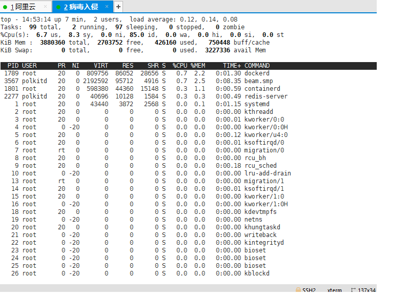The image size is (408, 295).
Task: Click the 0 zombie tasks text
Action: coord(230,27)
